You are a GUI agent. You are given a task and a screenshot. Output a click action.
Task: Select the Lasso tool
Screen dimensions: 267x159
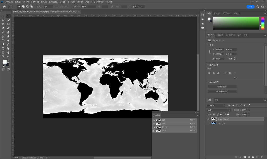click(3, 20)
